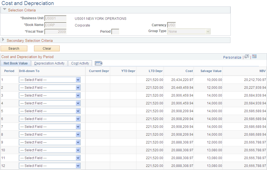The image size is (267, 170).
Task: Click the Business Unit field showing US001
Action: point(55,18)
